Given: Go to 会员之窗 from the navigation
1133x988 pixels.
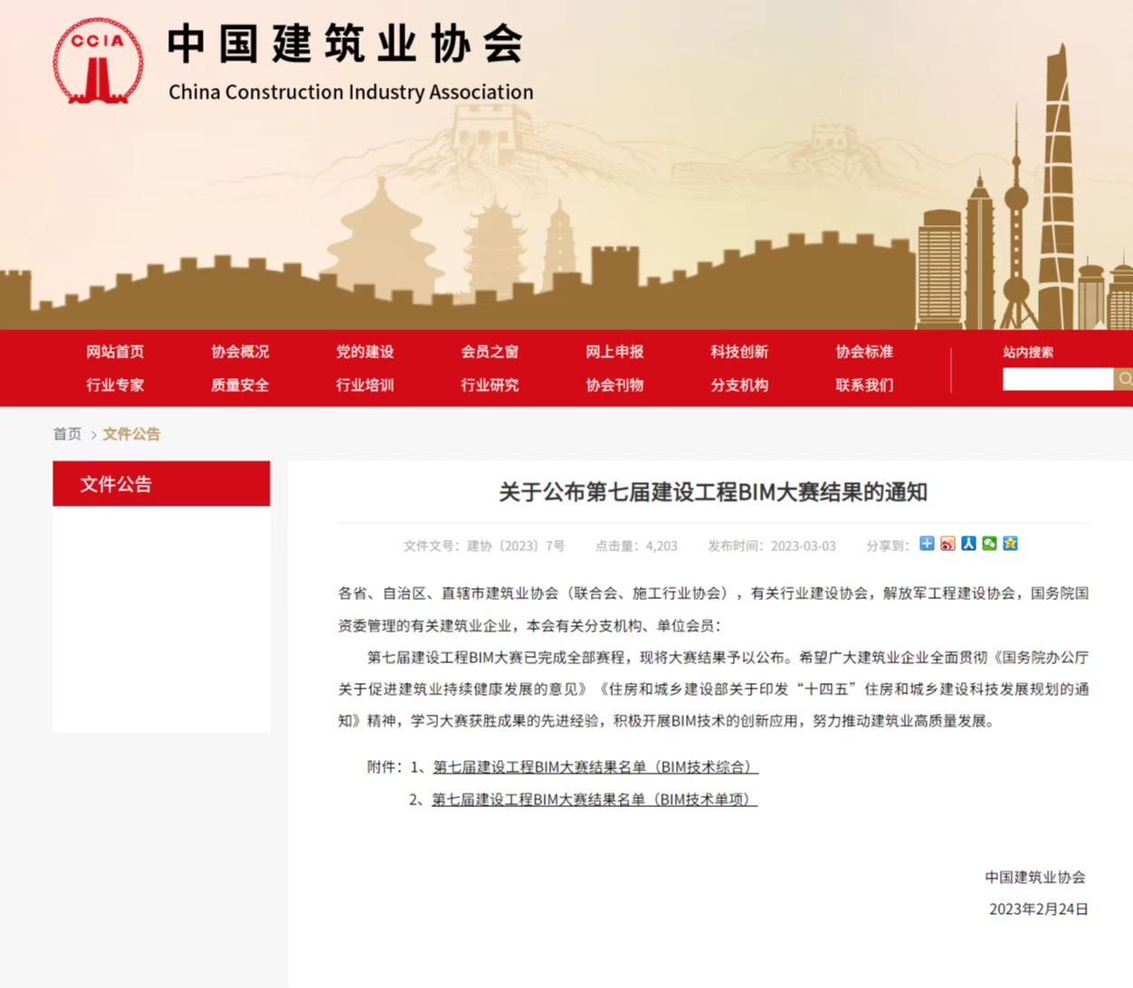Looking at the screenshot, I should [489, 352].
